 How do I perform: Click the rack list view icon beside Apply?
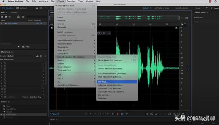pos(5,97)
